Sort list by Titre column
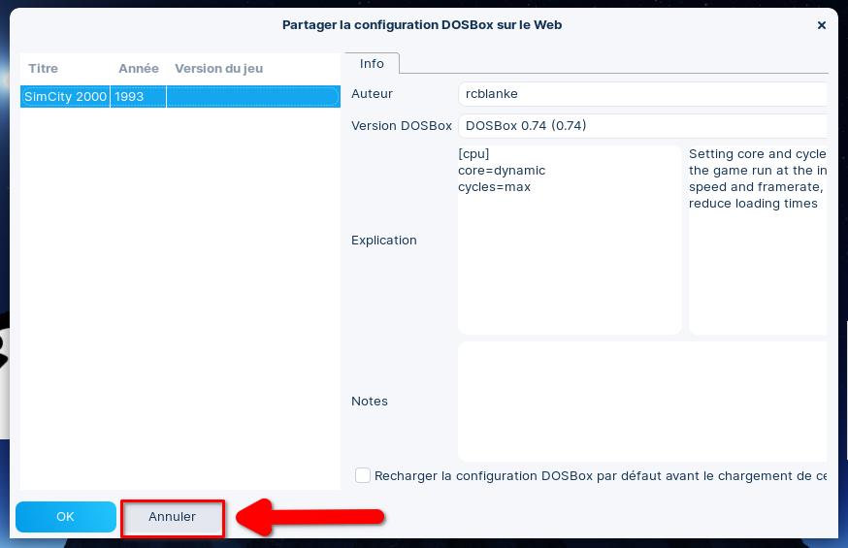 tap(44, 69)
